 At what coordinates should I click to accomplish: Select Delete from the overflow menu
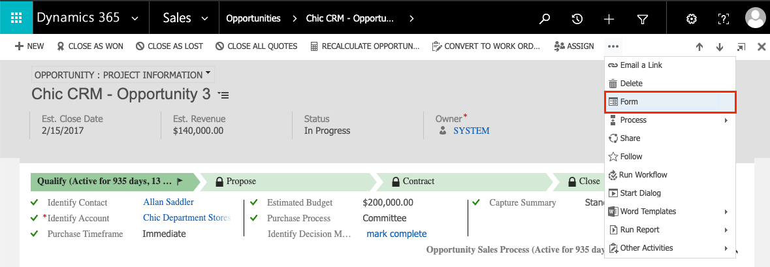670,84
